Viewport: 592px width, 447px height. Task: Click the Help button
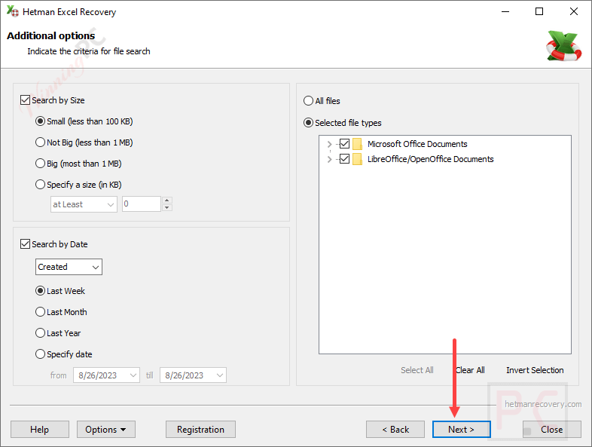point(40,430)
